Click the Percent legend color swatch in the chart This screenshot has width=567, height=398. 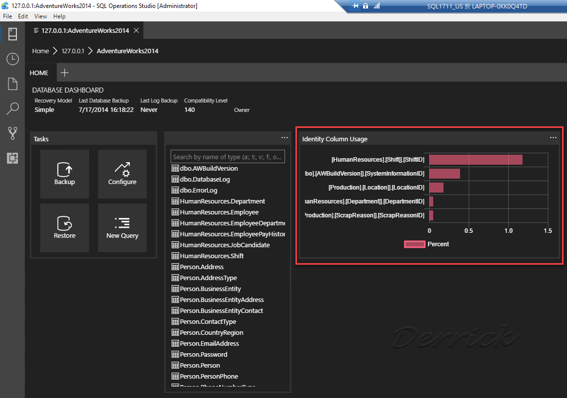click(x=414, y=244)
